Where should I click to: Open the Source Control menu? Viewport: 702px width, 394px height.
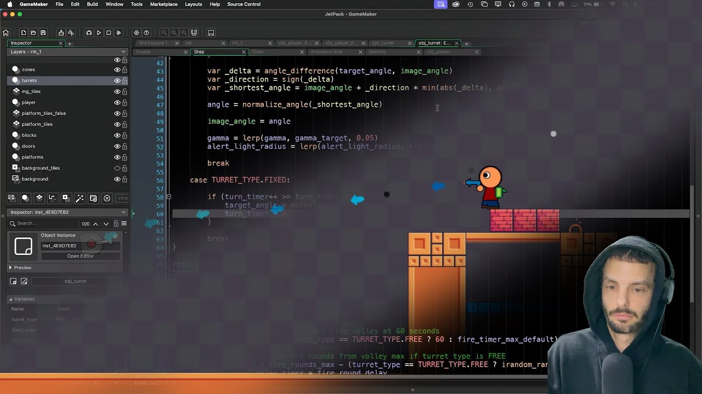point(244,4)
